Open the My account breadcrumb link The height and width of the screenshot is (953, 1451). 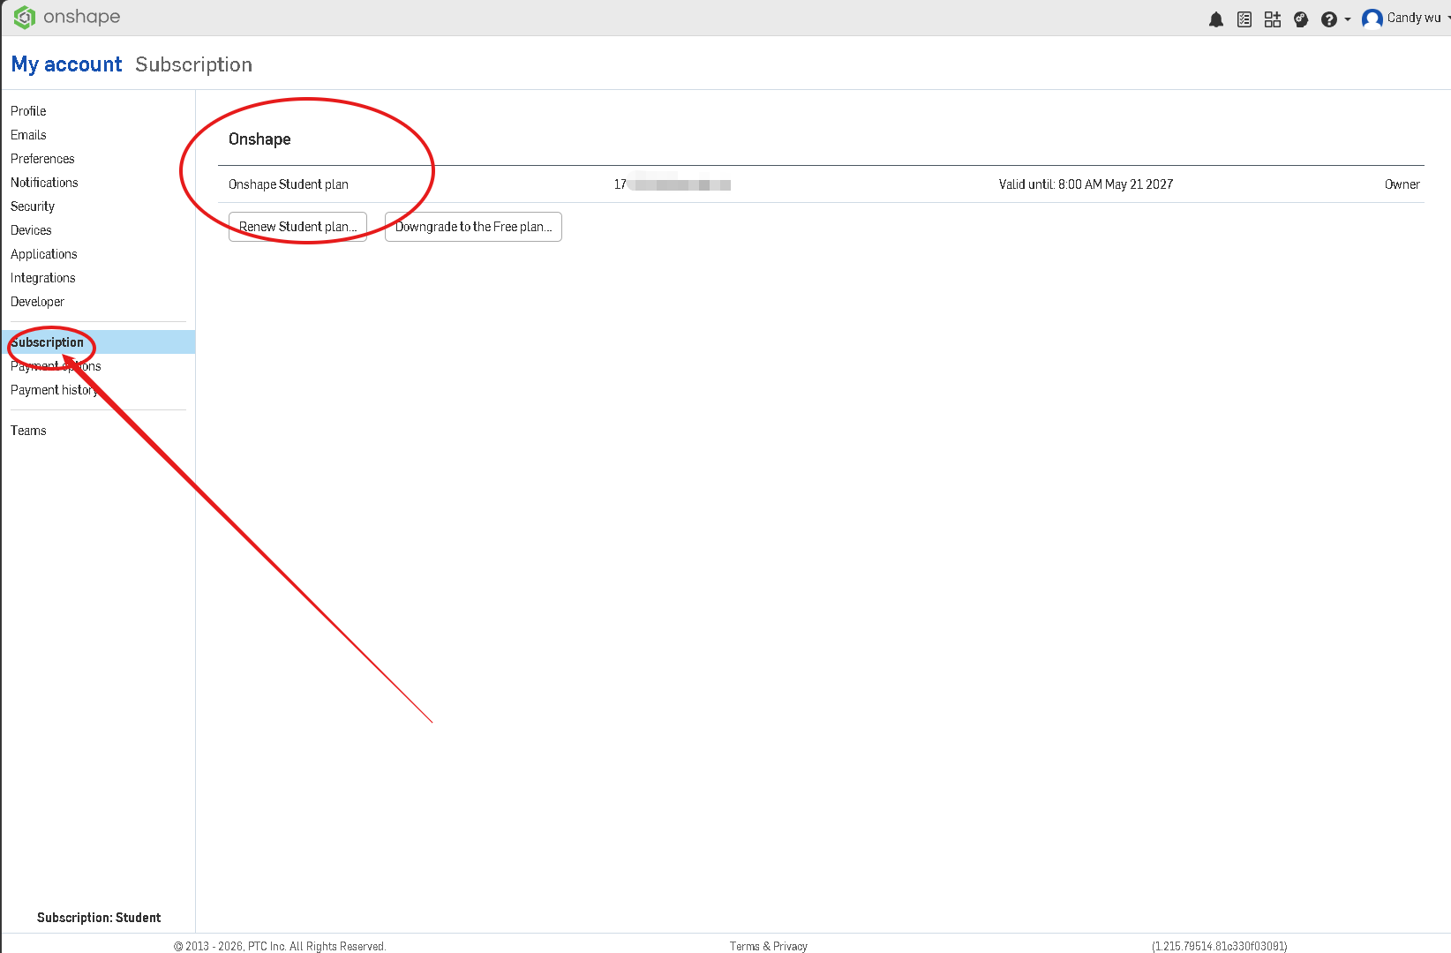tap(66, 64)
